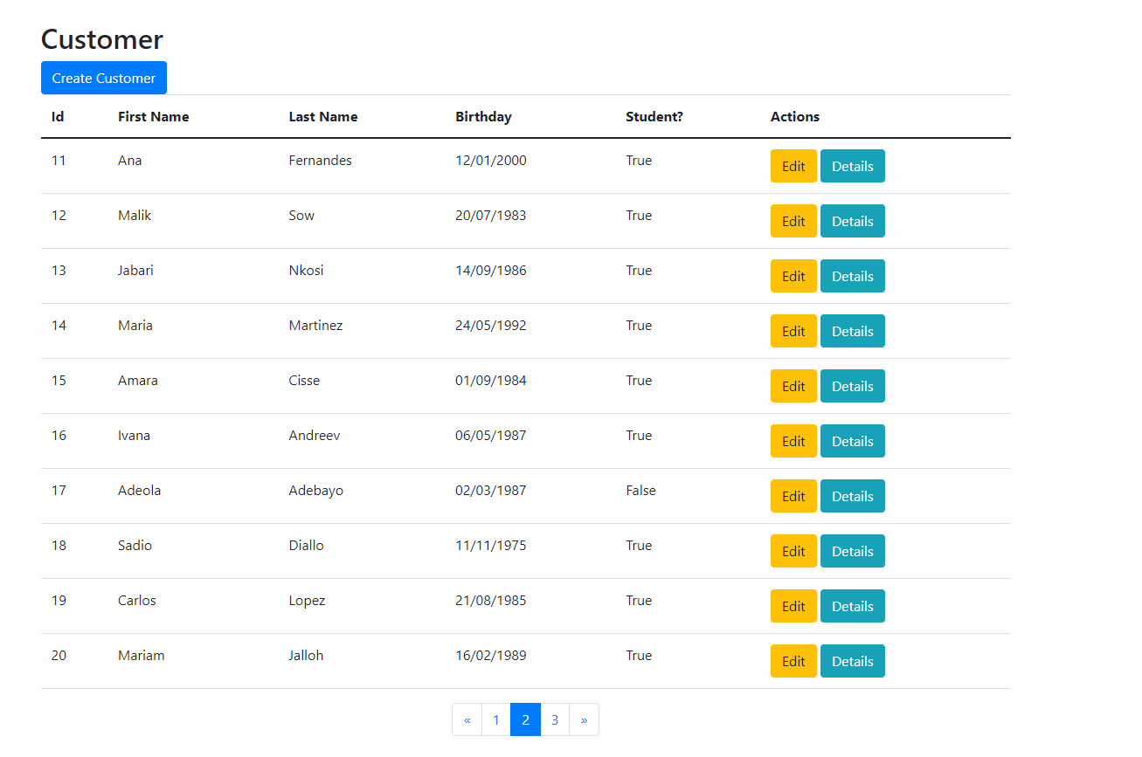Edit customer Mariam Jalloh
This screenshot has height=757, width=1142.
pos(793,661)
